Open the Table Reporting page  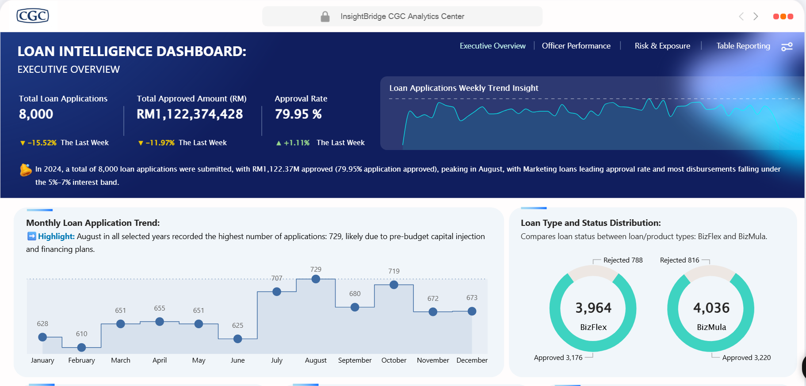pyautogui.click(x=743, y=46)
